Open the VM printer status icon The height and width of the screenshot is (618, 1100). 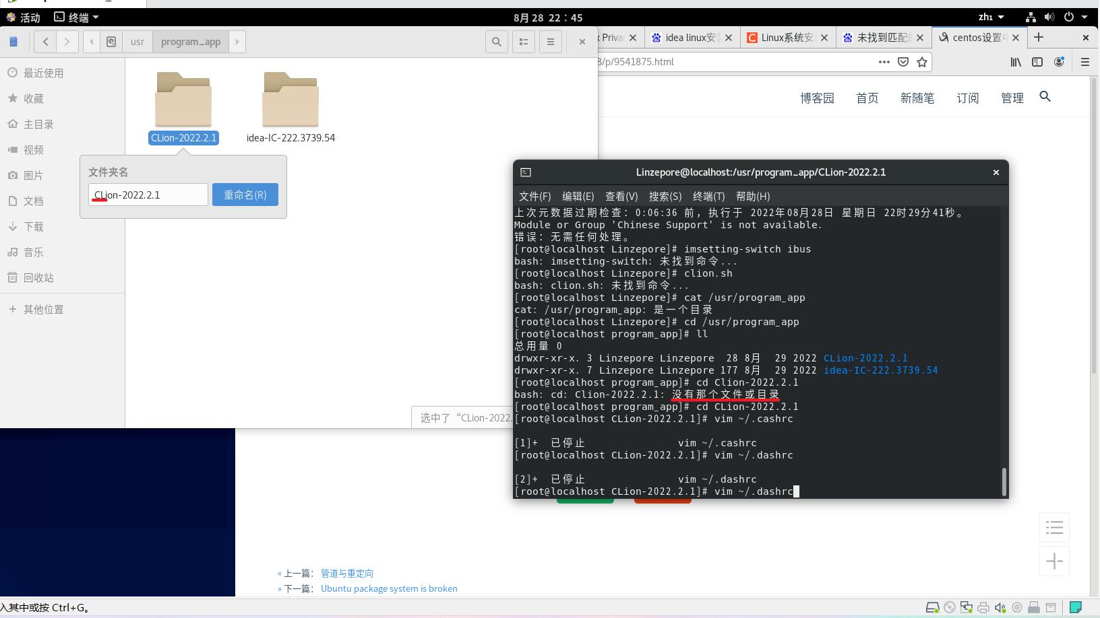pyautogui.click(x=983, y=608)
